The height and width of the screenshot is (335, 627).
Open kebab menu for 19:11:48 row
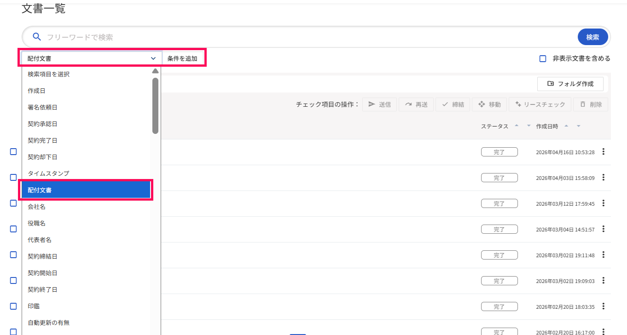pyautogui.click(x=604, y=255)
